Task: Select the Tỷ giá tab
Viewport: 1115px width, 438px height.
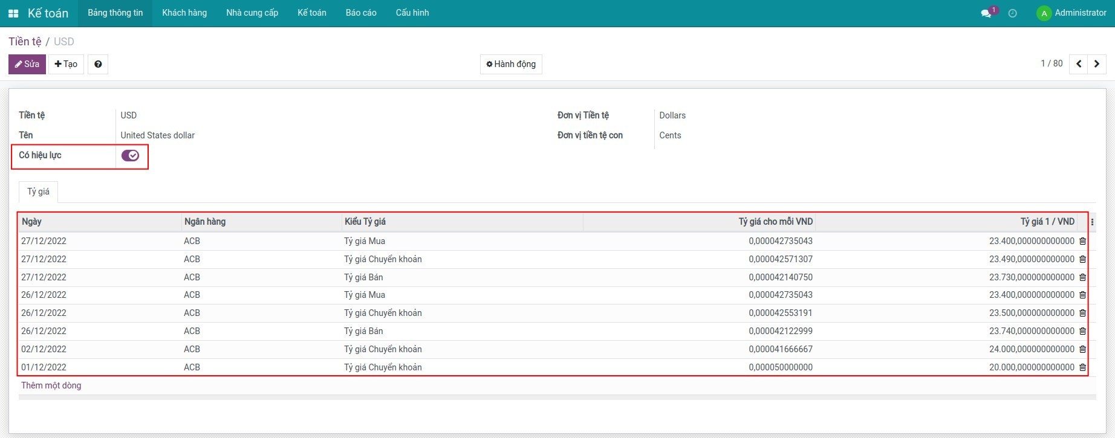Action: [x=38, y=192]
